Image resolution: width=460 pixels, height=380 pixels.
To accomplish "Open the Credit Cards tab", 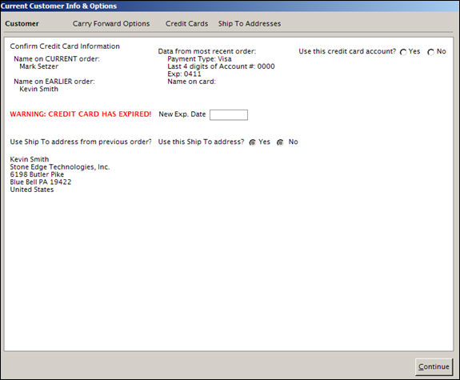I will pyautogui.click(x=186, y=23).
